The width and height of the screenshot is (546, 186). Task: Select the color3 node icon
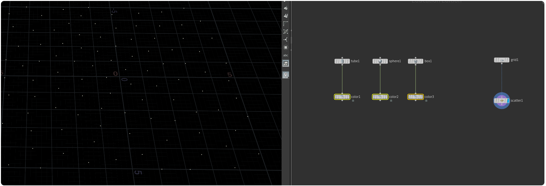coord(416,97)
